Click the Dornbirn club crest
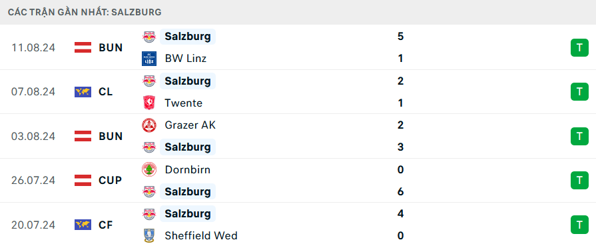This screenshot has height=246, width=596. pyautogui.click(x=149, y=169)
